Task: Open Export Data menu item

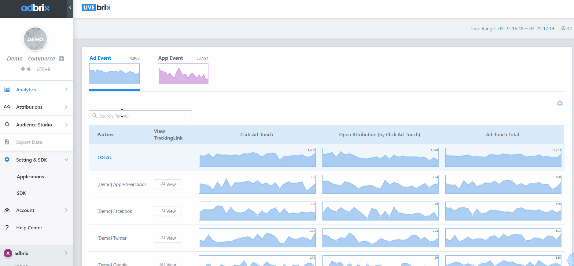Action: pyautogui.click(x=37, y=142)
